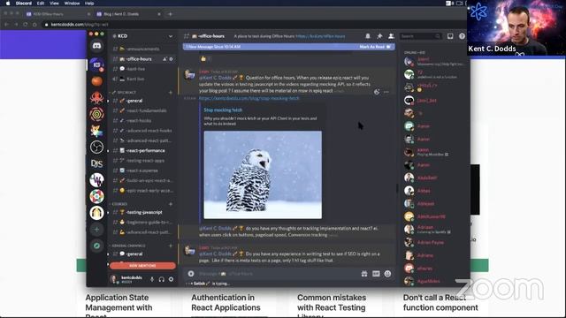Open the inbox icon in header
This screenshot has width=566, height=318.
(450, 36)
